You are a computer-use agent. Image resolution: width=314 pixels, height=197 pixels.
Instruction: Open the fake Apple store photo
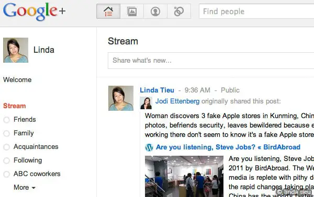point(184,177)
